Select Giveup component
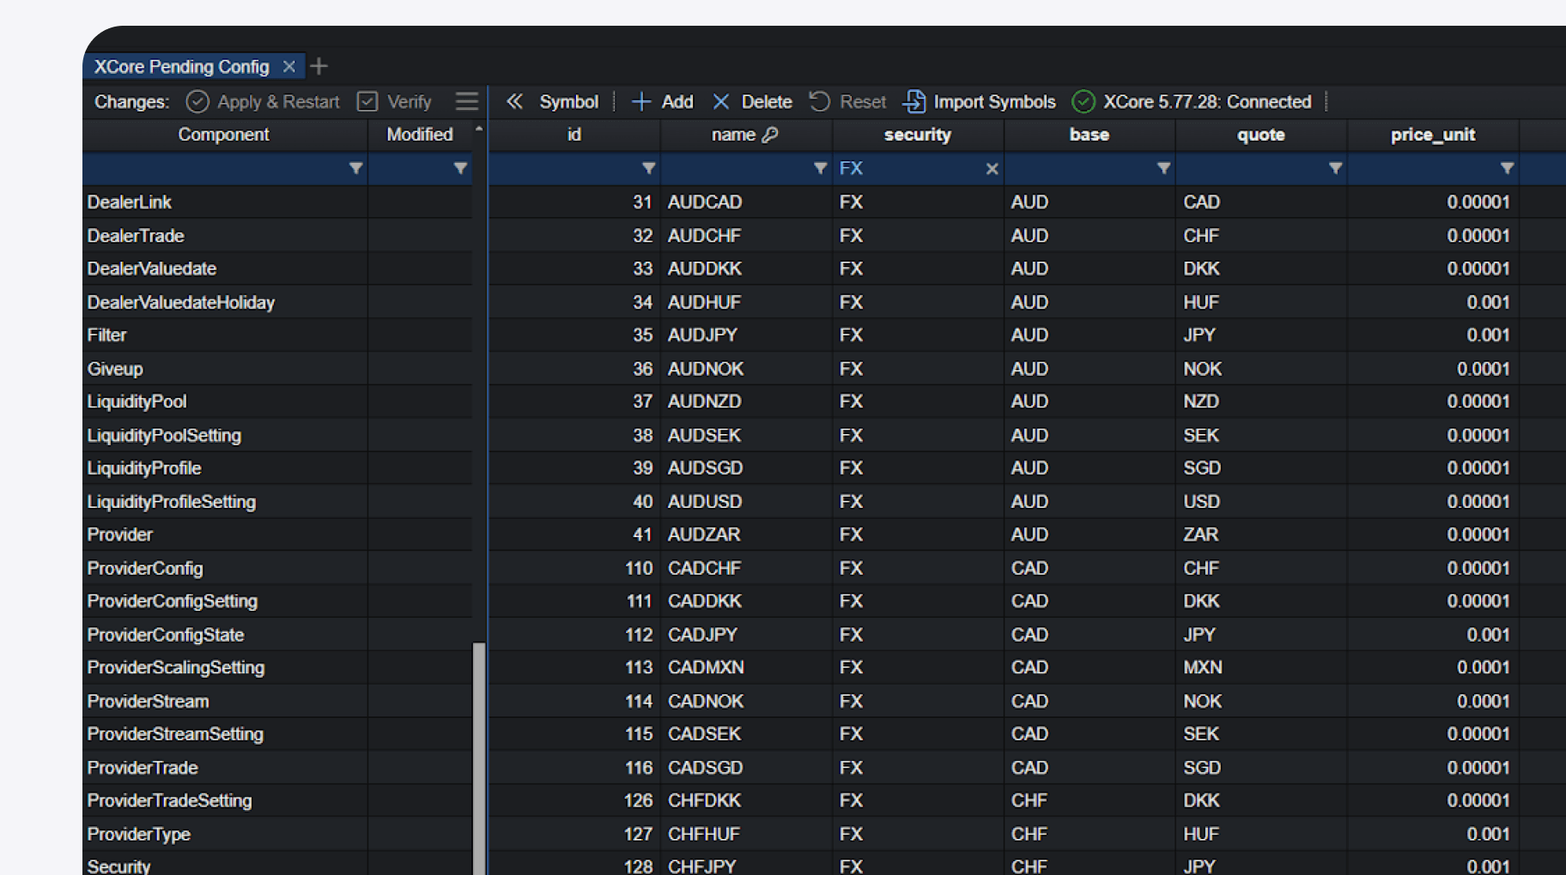1566x875 pixels. (226, 369)
